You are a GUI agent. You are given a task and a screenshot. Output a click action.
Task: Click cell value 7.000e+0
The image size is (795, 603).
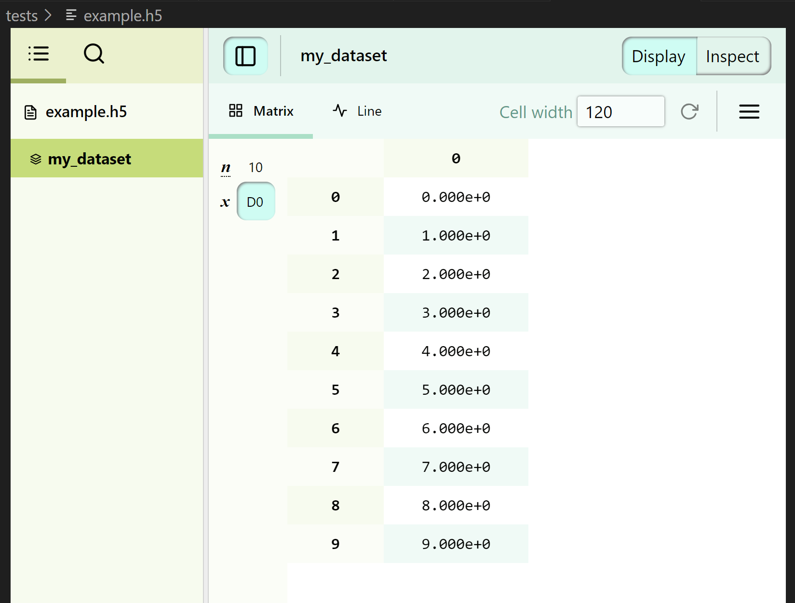(456, 467)
